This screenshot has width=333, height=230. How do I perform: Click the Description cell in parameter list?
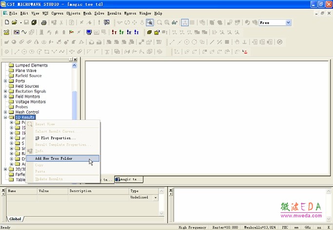click(98, 197)
